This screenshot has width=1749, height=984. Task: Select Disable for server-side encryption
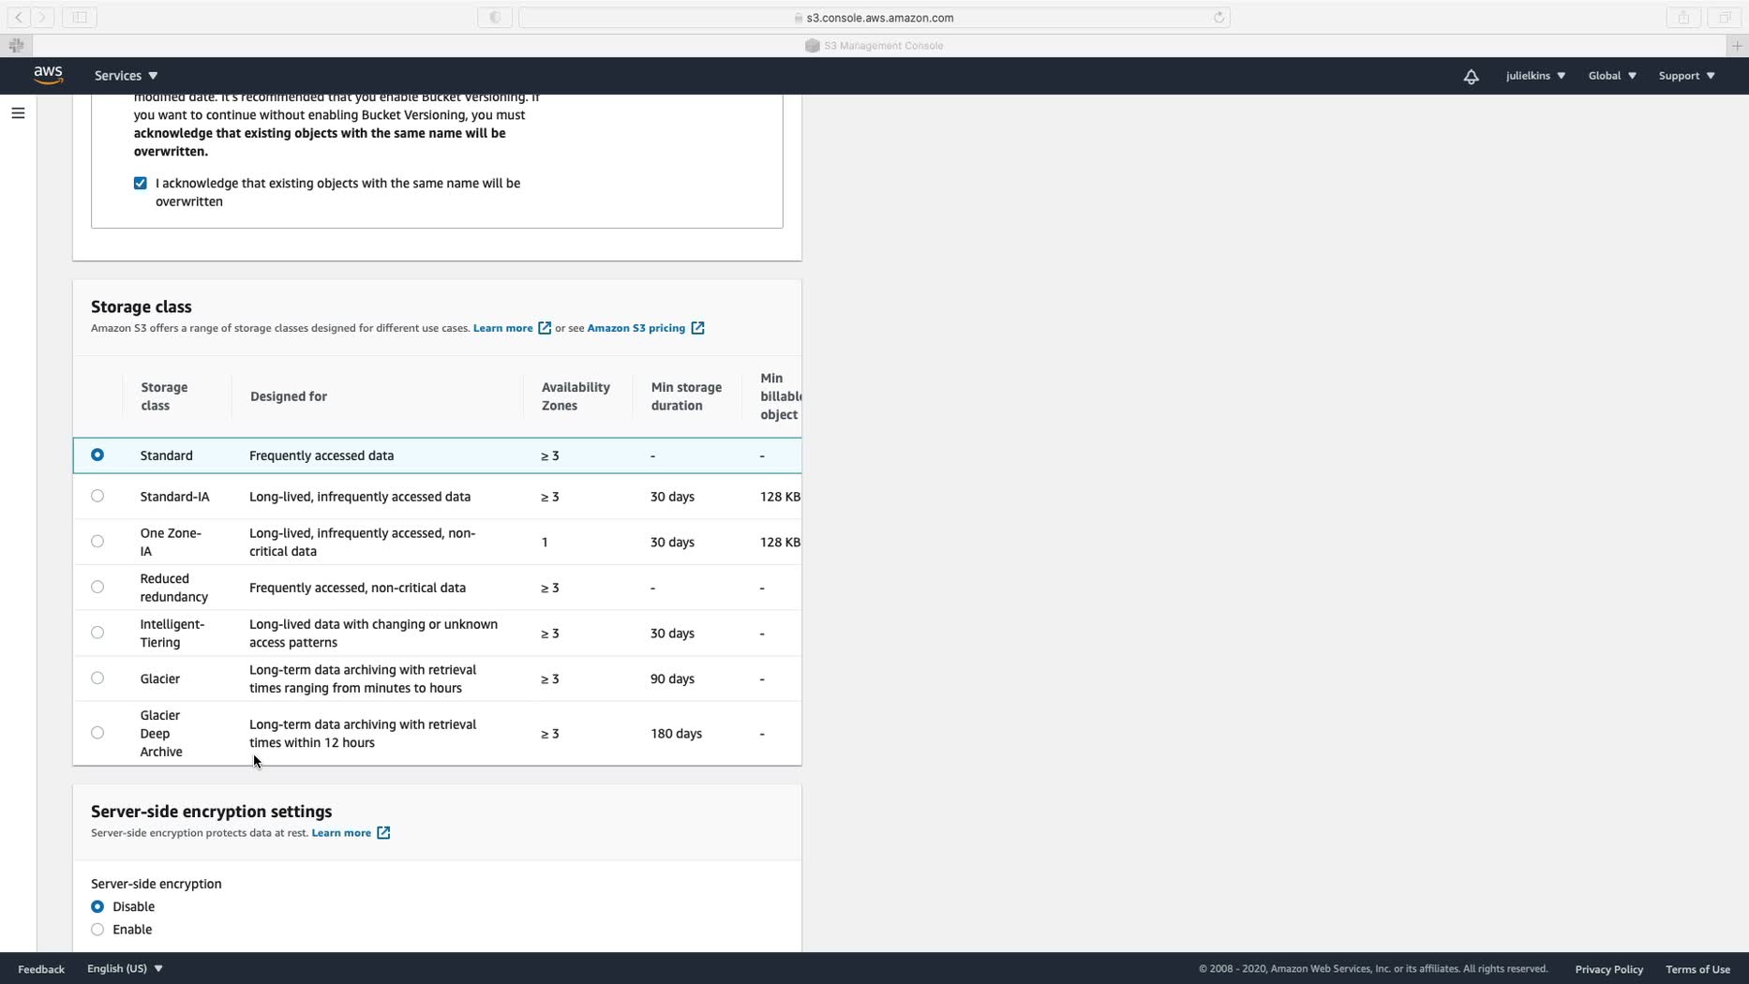coord(97,907)
